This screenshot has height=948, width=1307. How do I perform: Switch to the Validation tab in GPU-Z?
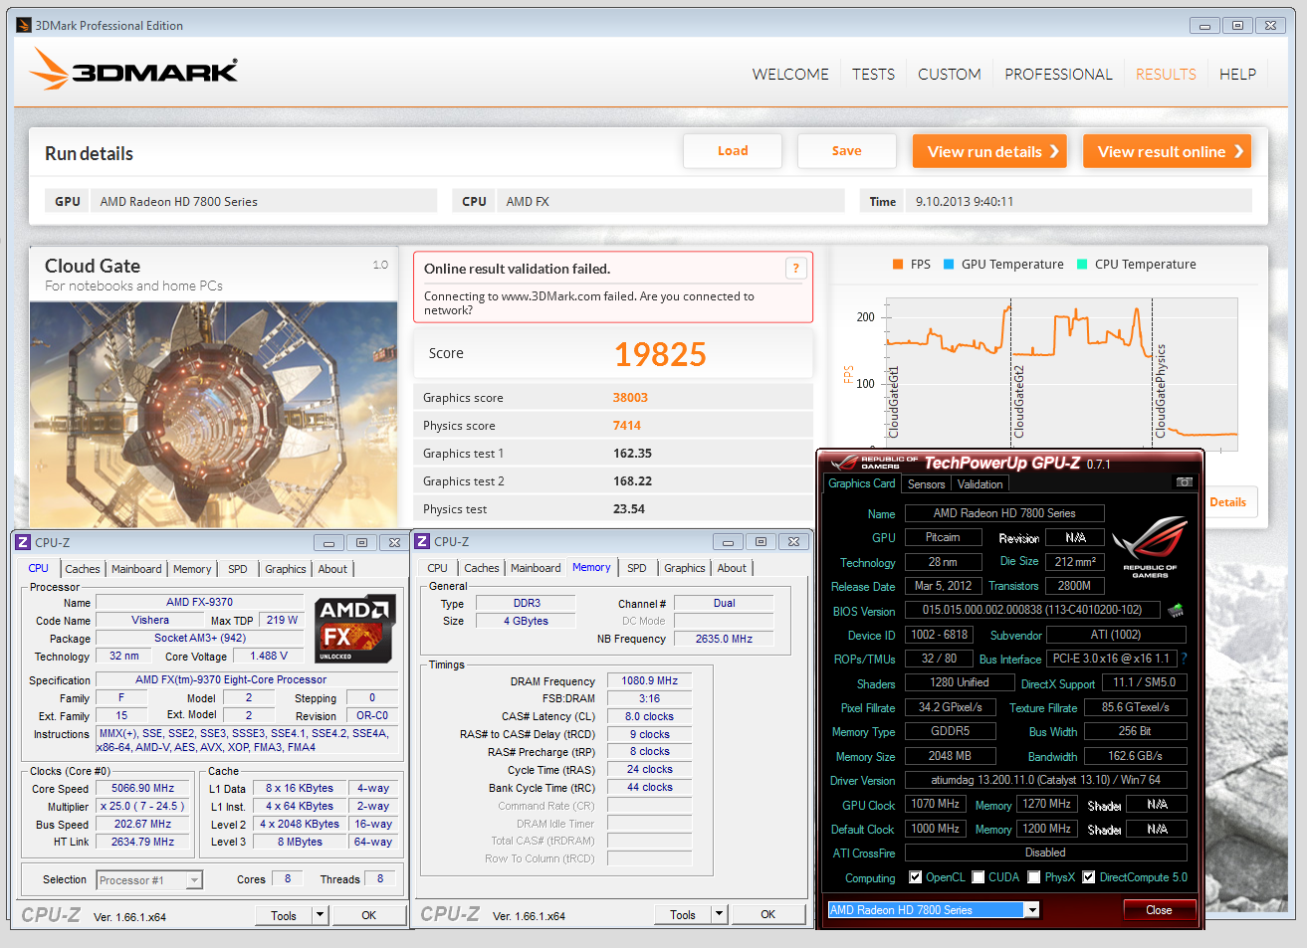point(980,484)
